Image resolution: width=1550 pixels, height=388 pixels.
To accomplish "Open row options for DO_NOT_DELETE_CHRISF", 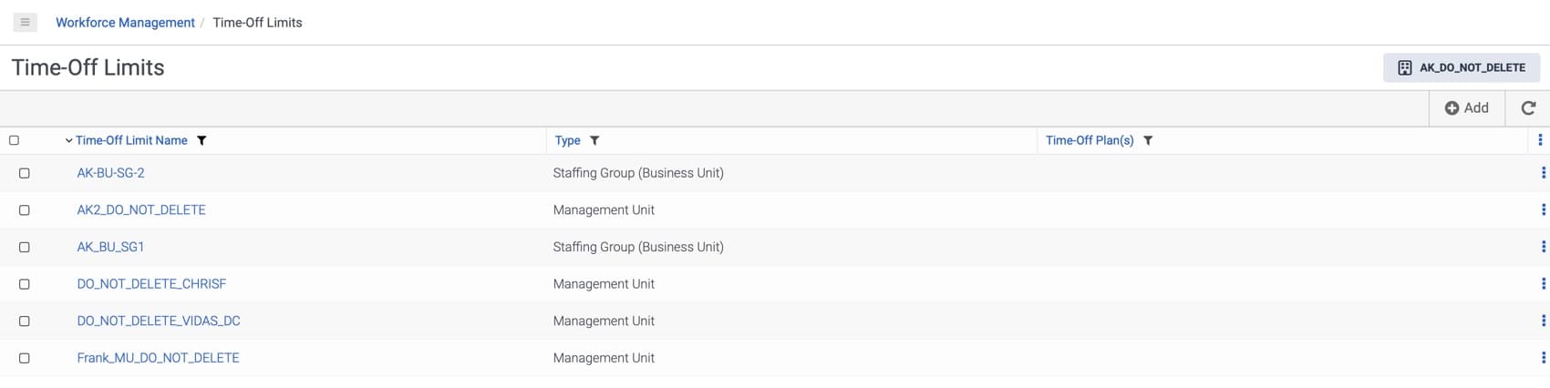I will point(1543,284).
